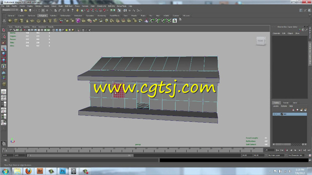Toggle smooth shade all in panel toolbar
The width and height of the screenshot is (312, 175).
pyautogui.click(x=57, y=30)
